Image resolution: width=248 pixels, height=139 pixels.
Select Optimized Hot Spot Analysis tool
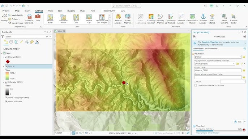coord(102,19)
